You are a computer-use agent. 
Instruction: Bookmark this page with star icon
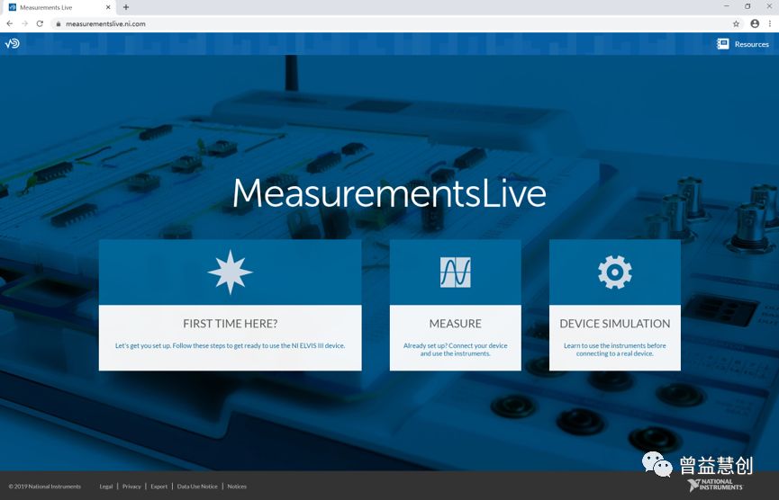pyautogui.click(x=736, y=23)
